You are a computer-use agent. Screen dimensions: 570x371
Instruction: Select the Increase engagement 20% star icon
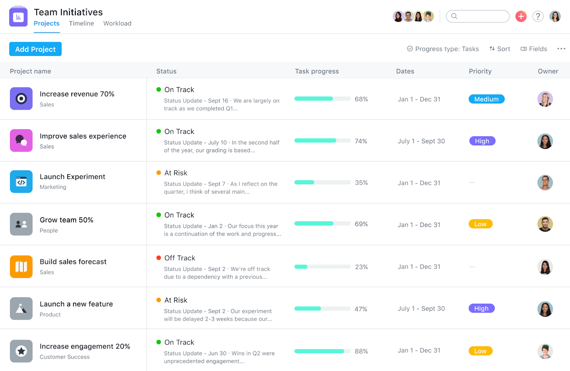coord(21,351)
